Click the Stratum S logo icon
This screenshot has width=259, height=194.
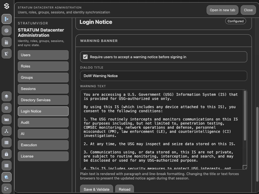tap(7, 6)
